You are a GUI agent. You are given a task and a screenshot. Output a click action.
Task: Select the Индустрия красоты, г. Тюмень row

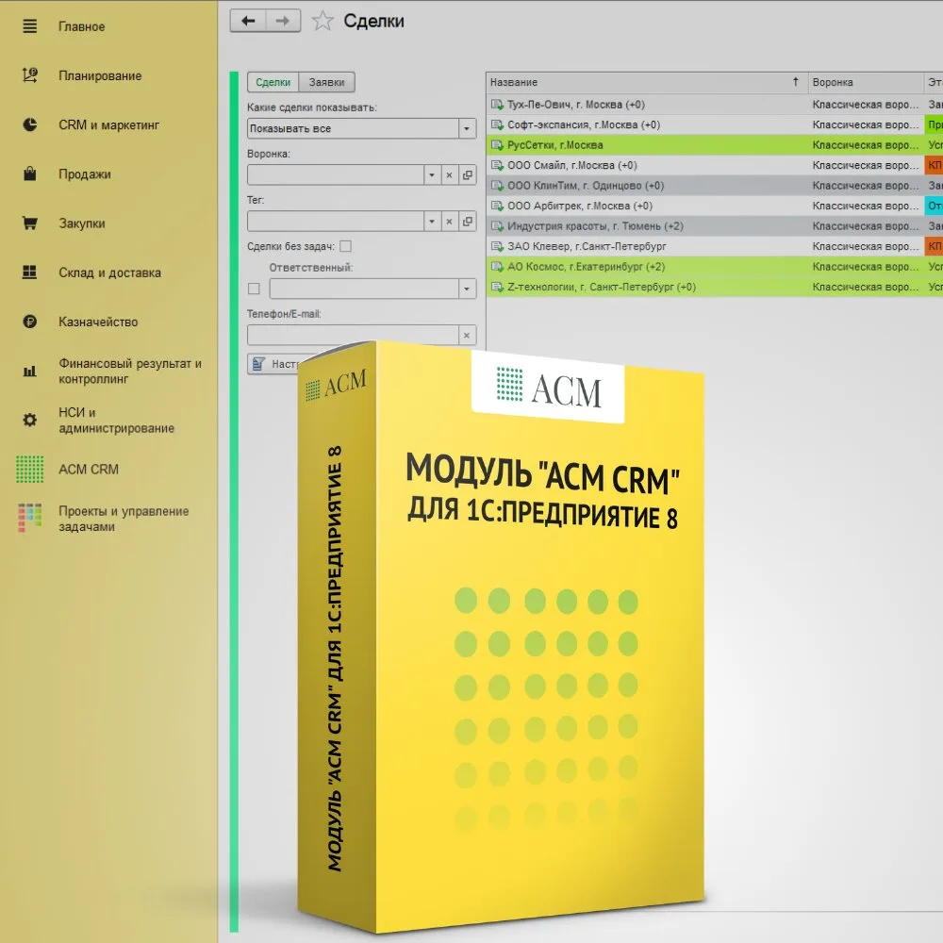click(715, 226)
